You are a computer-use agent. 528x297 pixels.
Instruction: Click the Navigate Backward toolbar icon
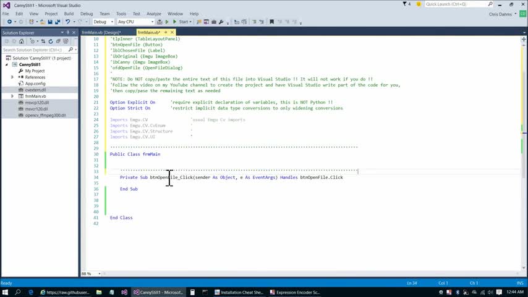click(9, 22)
